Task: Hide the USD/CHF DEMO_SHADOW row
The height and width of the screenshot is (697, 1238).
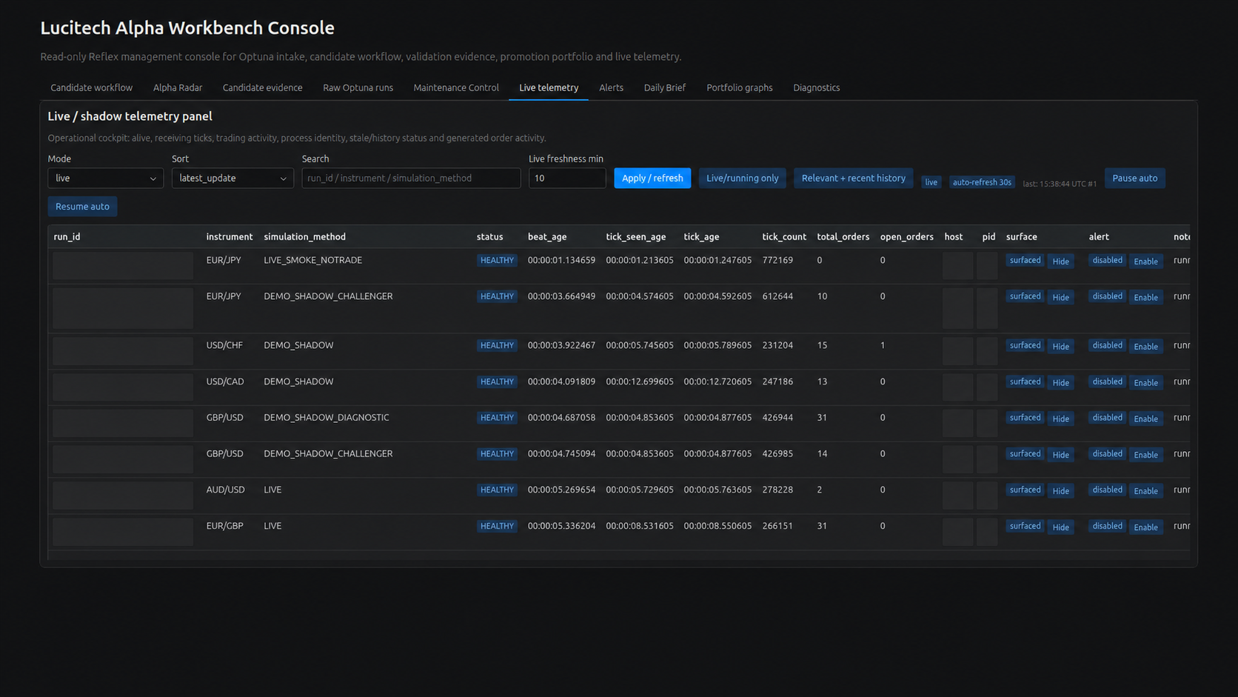Action: [1060, 347]
